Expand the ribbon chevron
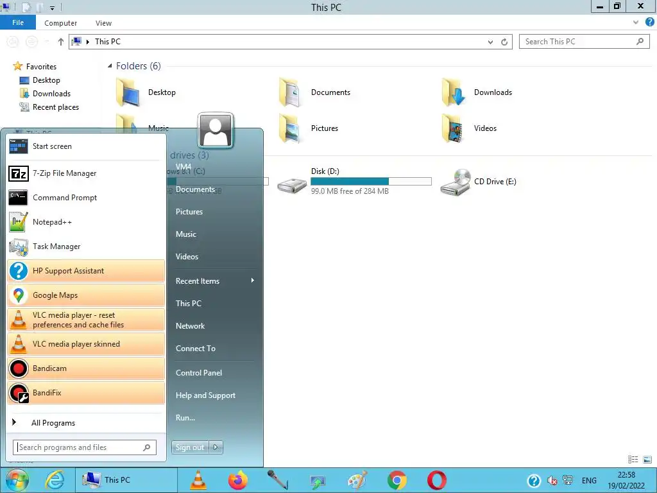 click(x=636, y=22)
